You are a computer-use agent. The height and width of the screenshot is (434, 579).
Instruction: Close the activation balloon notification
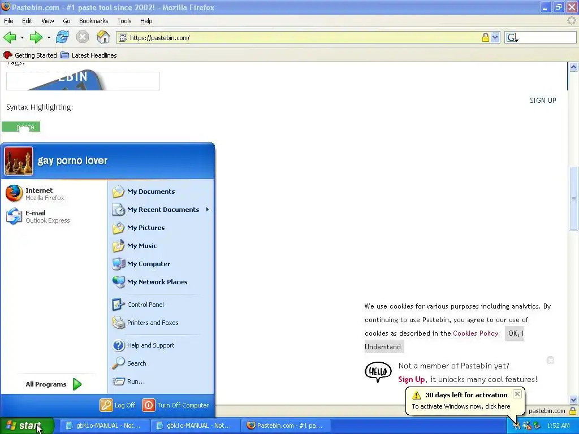(x=517, y=394)
